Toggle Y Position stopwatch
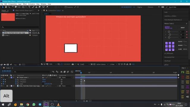The image size is (190, 107). tap(16, 82)
